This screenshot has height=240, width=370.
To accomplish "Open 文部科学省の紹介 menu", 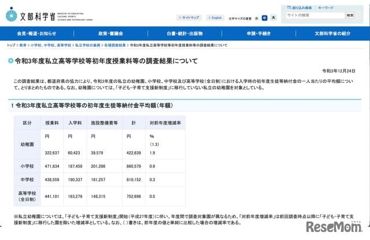I will (x=332, y=33).
